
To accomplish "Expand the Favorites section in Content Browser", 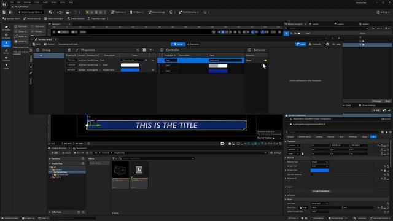I will 50,158.
